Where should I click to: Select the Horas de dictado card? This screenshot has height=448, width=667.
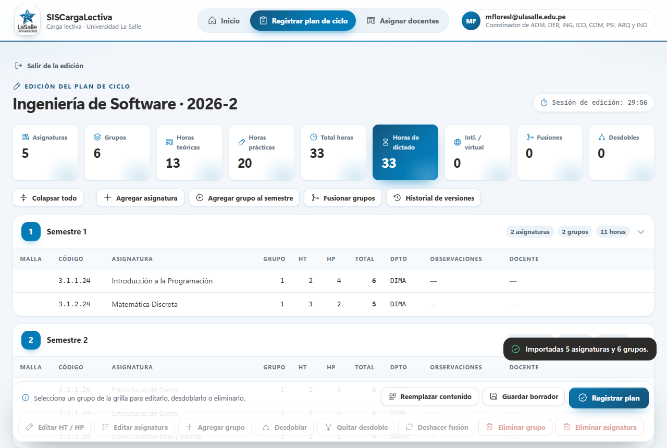(405, 152)
